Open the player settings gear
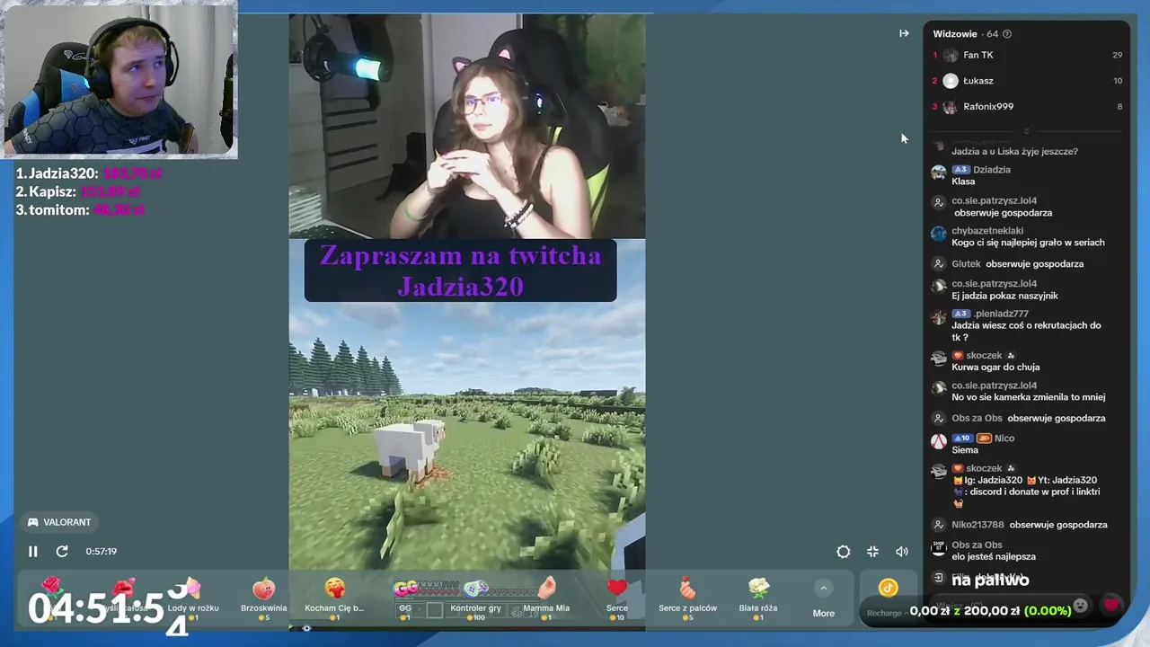Screen dimensions: 1150x647 click(843, 552)
